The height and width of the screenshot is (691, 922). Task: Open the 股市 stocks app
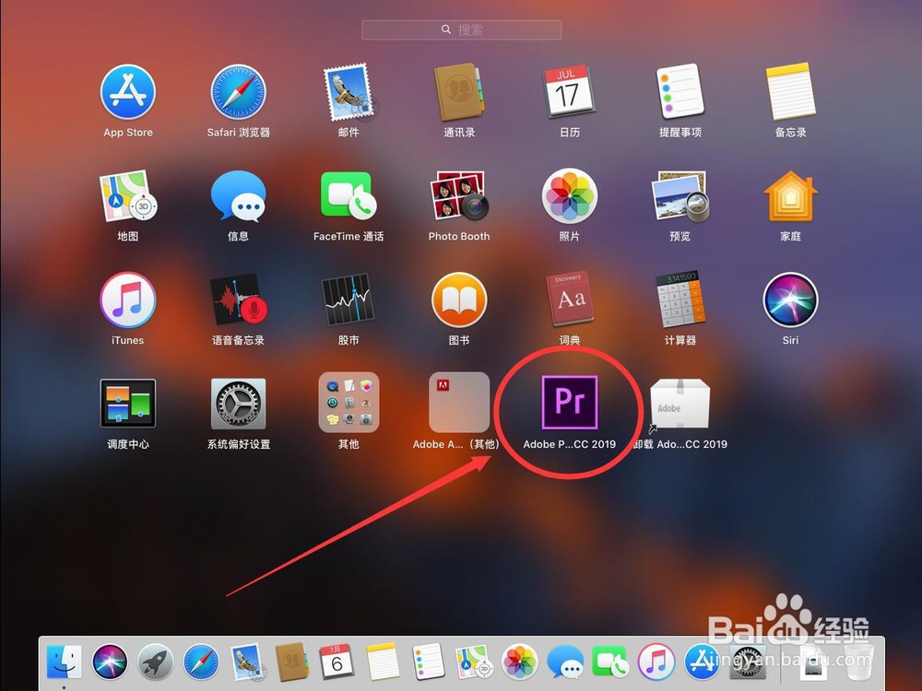349,299
